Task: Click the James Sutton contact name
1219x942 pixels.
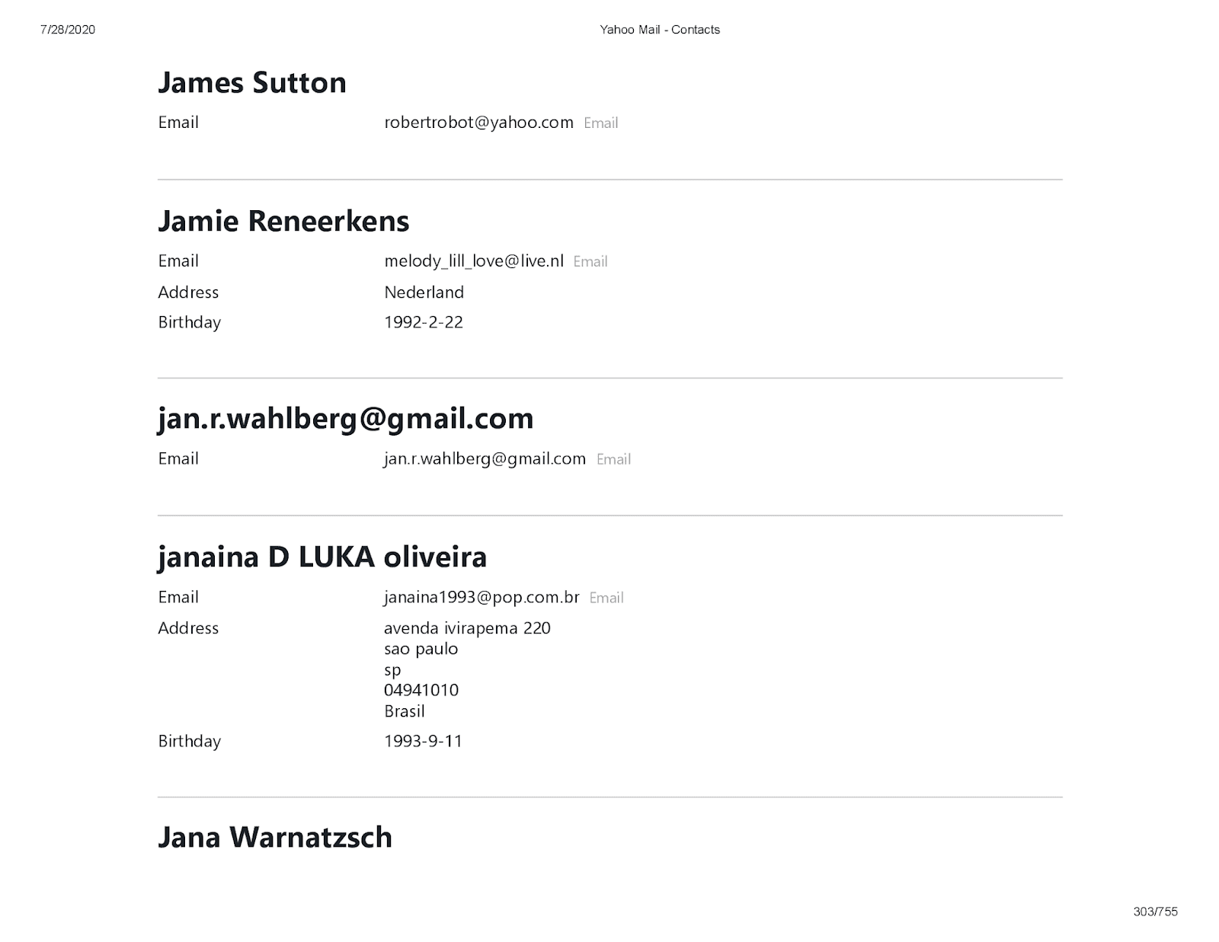Action: [252, 82]
